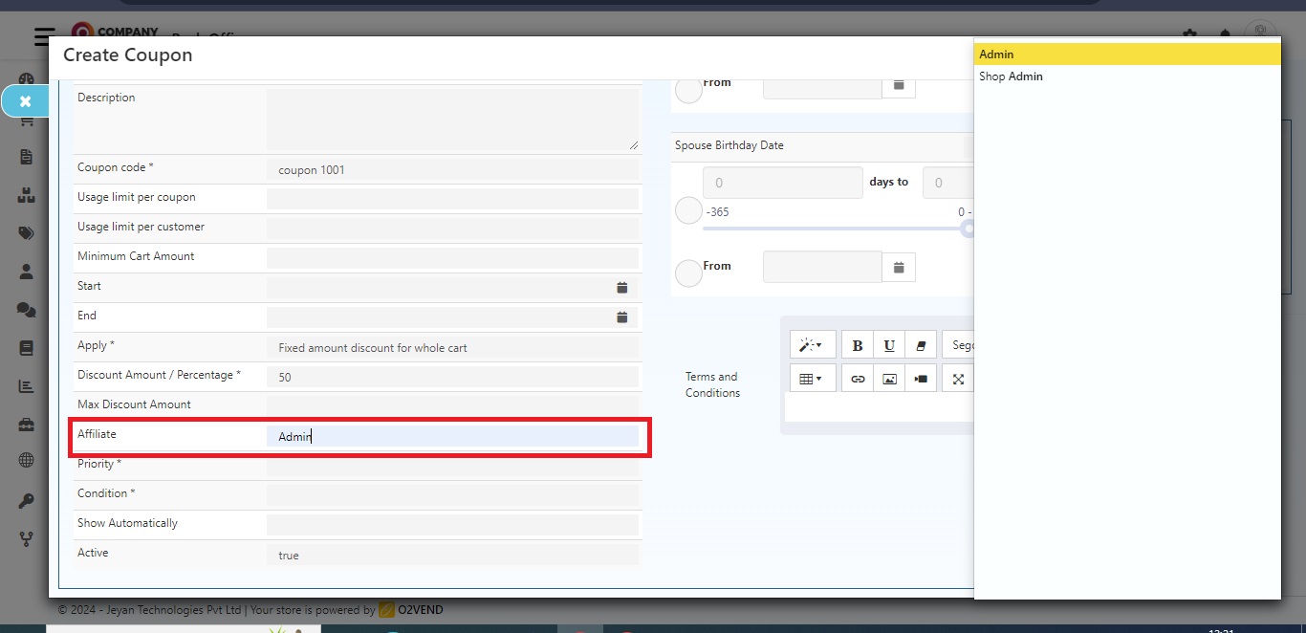
Task: Select the top From radio button option
Action: [687, 90]
